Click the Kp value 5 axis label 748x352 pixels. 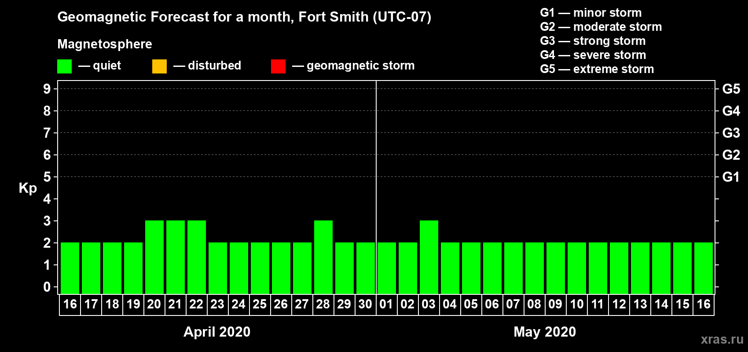(x=47, y=177)
